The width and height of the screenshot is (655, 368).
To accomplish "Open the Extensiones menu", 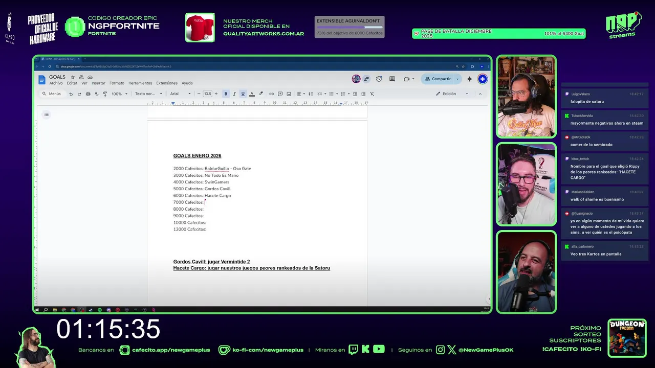I will coord(167,83).
